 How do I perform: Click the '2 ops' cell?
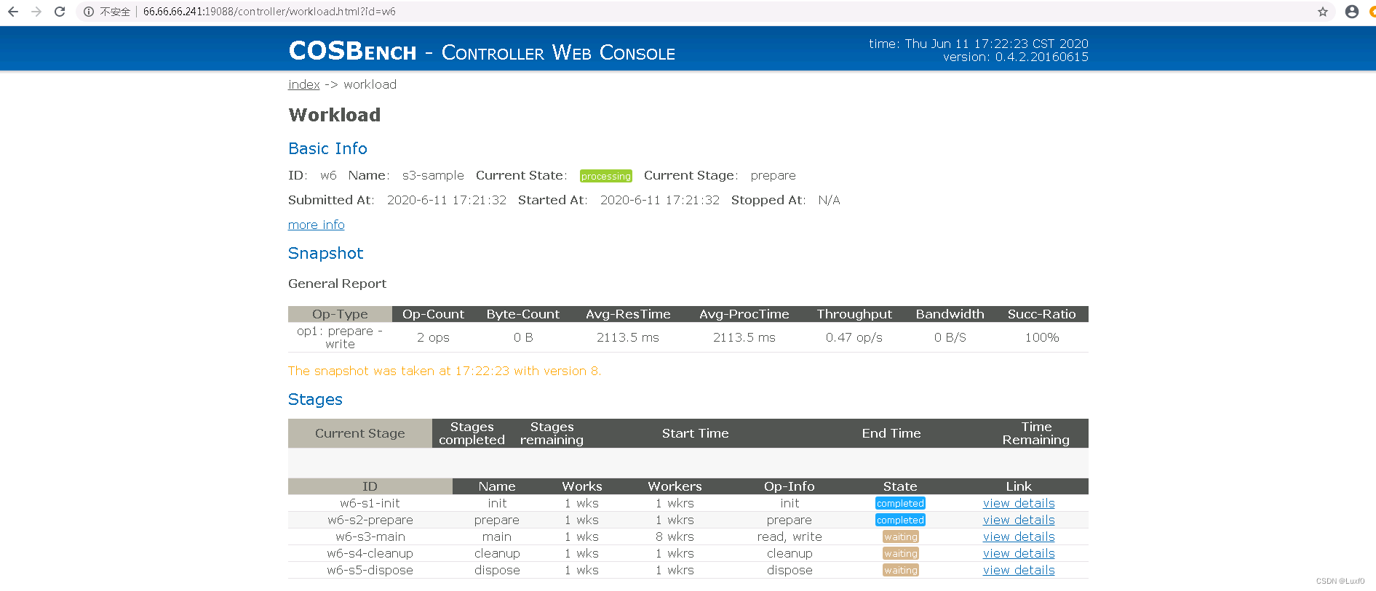(433, 337)
